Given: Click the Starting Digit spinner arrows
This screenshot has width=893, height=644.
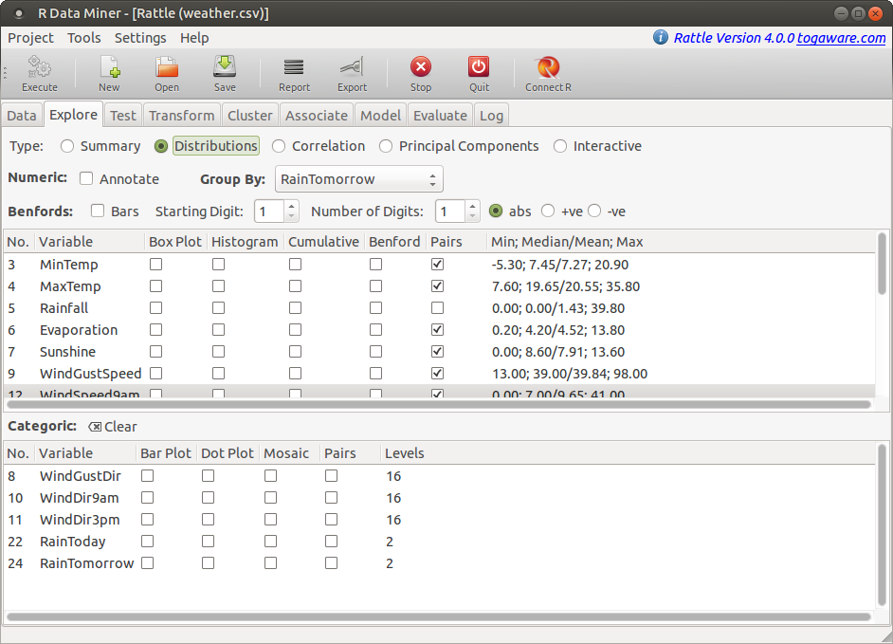Looking at the screenshot, I should [x=291, y=212].
